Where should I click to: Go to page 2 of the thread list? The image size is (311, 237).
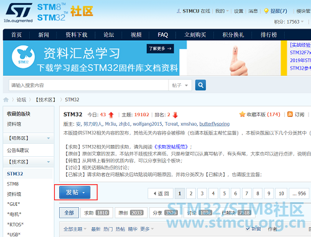click(191, 193)
